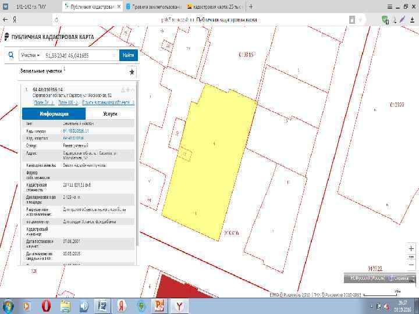Click the speaker taskbar icon
Screen dimensions: 419x314
click(x=84, y=306)
